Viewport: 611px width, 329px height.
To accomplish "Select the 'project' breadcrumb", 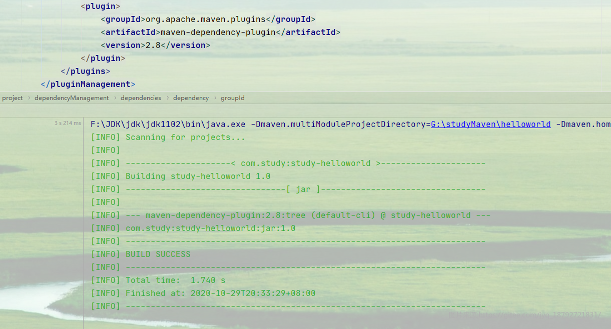I will (13, 98).
